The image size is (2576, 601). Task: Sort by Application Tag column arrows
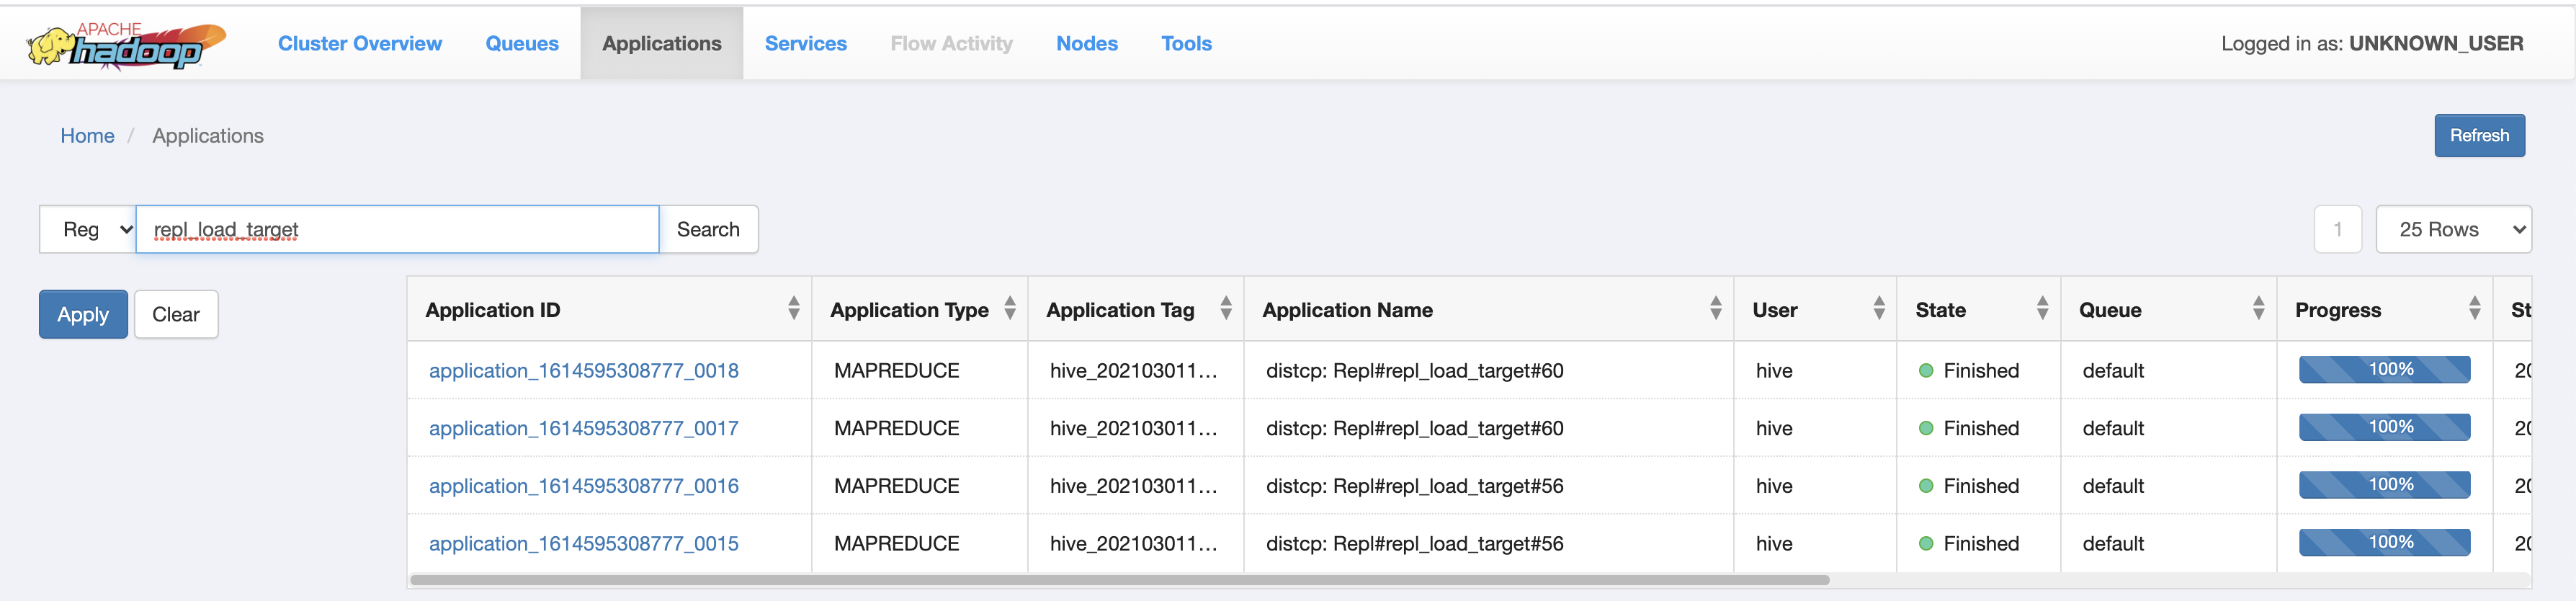tap(1225, 309)
